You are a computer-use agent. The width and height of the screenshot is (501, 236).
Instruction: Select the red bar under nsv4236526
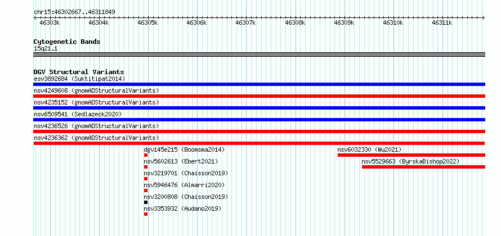tap(260, 131)
